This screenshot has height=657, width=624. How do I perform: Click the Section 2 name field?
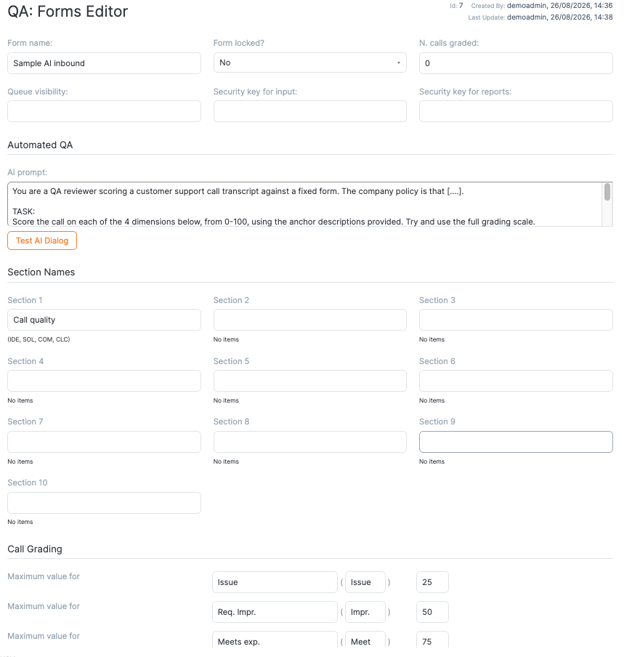tap(310, 320)
